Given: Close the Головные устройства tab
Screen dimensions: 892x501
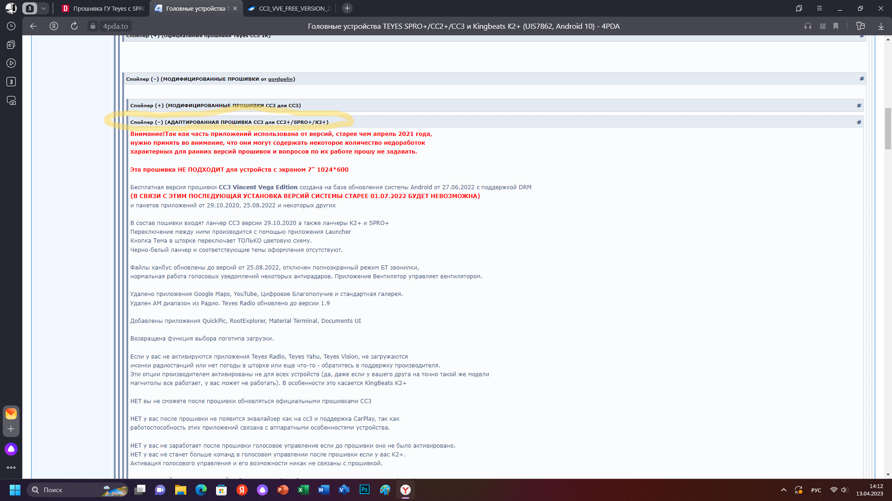Looking at the screenshot, I should (235, 8).
